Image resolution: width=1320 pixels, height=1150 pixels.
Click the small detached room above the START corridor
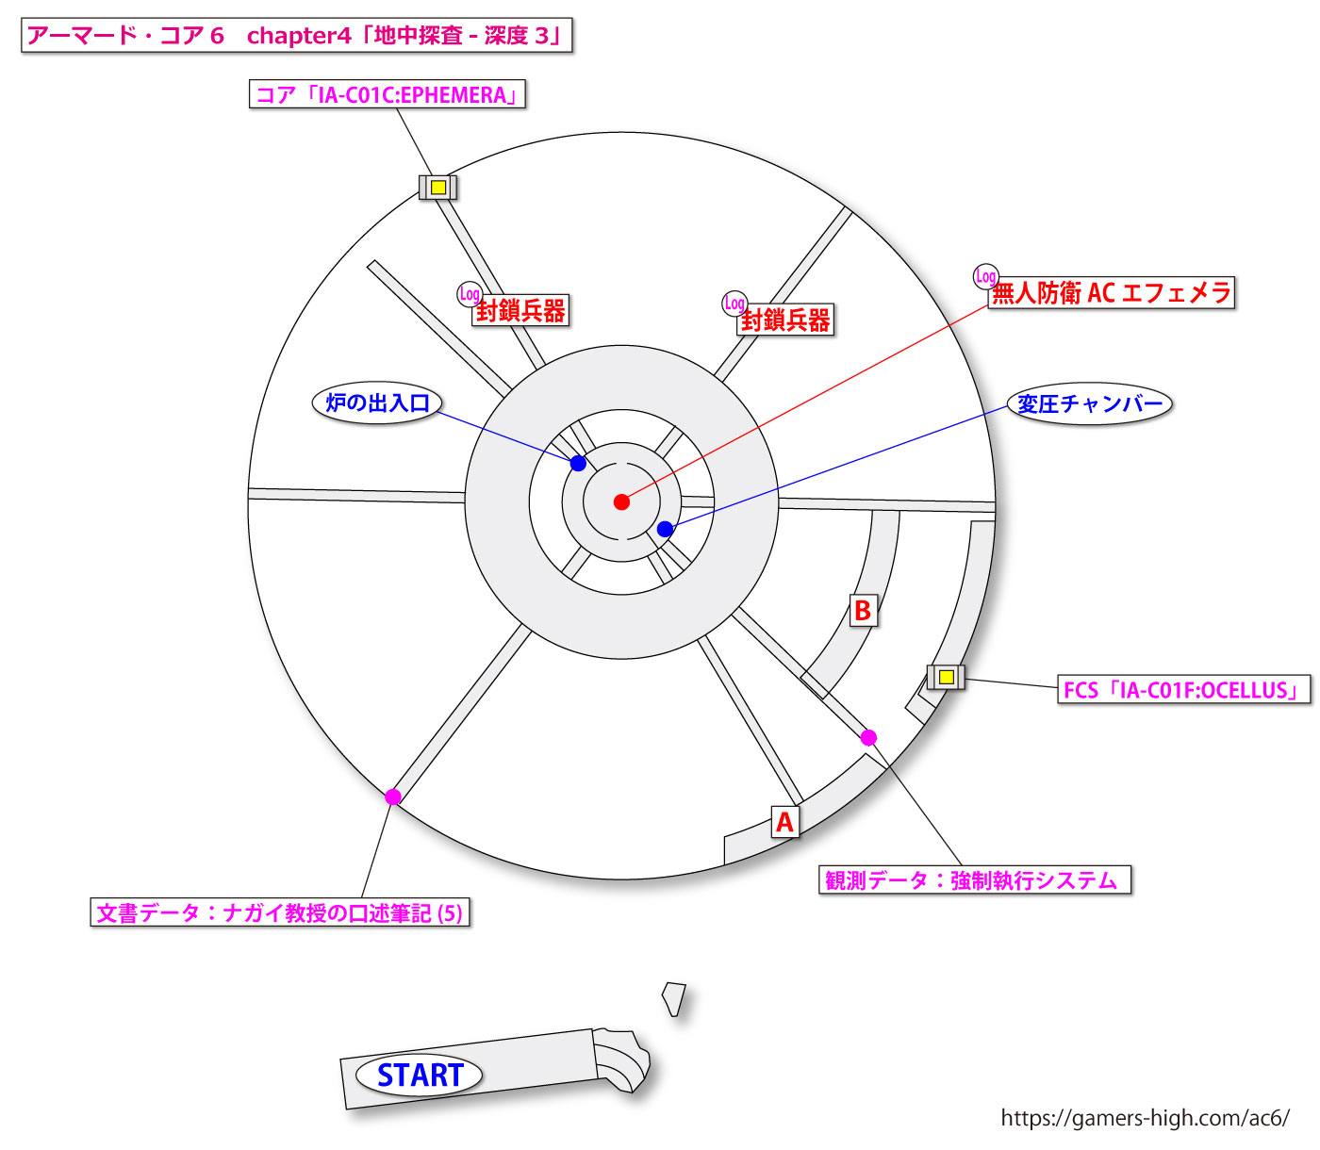tap(673, 999)
